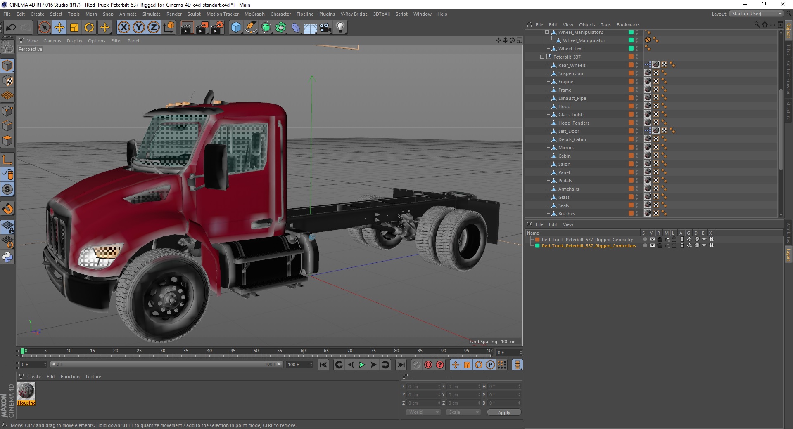Add a Cube primitive object
The height and width of the screenshot is (429, 793).
[236, 28]
